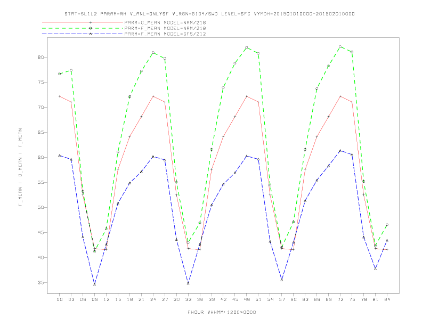Click y-axis tick value 45
This screenshot has height=326, width=422.
click(40, 232)
